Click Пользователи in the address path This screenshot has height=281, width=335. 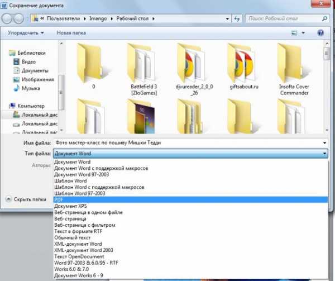coord(64,19)
